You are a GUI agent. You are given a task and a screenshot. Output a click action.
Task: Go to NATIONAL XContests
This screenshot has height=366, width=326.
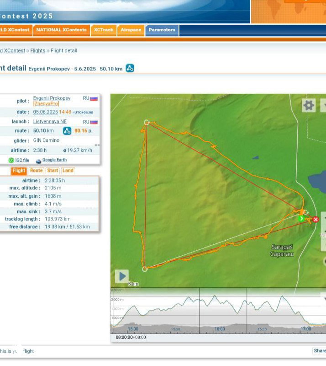(61, 30)
